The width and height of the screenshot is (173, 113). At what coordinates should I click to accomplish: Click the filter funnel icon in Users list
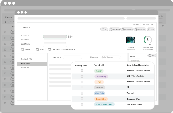click(163, 26)
